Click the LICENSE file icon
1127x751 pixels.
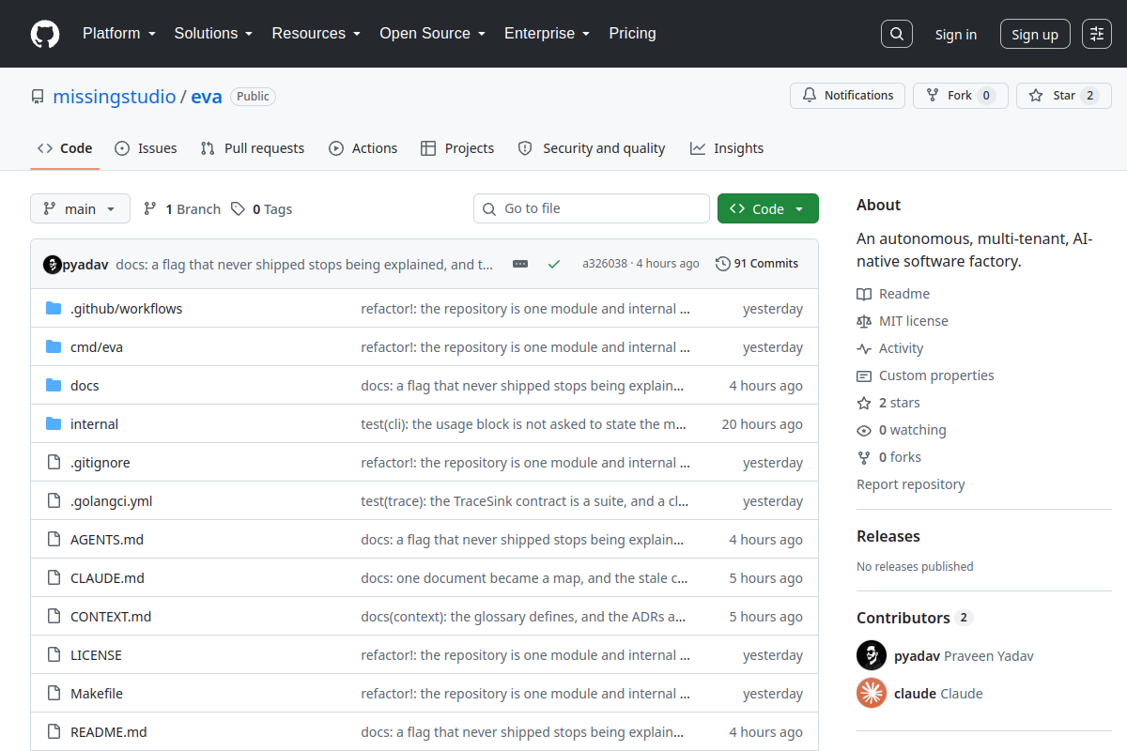tap(54, 655)
